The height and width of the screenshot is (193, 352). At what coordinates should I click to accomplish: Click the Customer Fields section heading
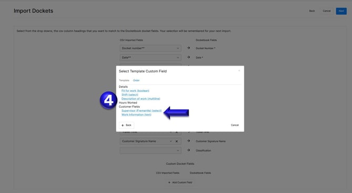point(129,106)
